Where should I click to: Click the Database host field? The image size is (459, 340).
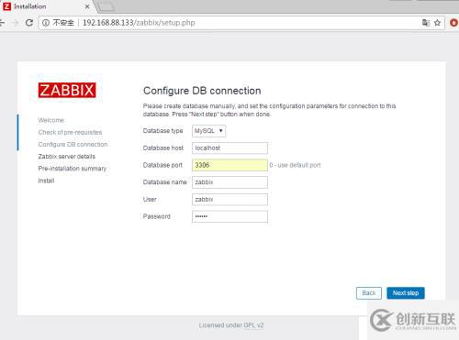point(229,148)
